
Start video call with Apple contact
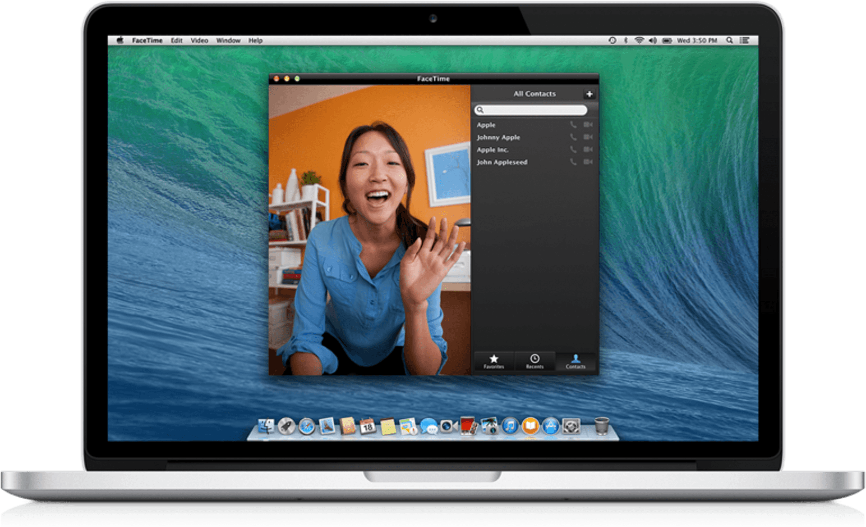tap(588, 125)
